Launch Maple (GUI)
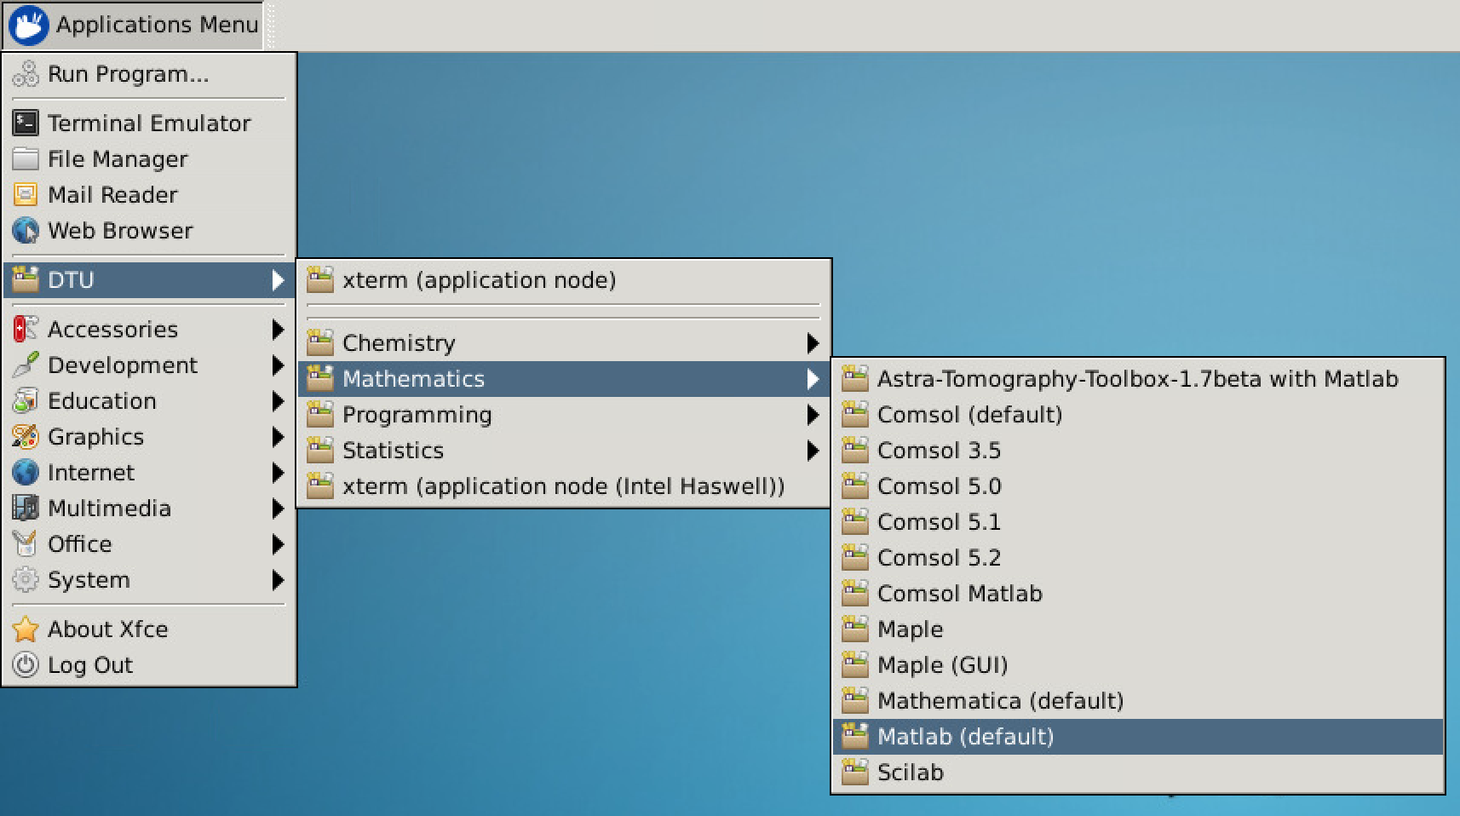Viewport: 1460px width, 816px height. coord(1138,665)
